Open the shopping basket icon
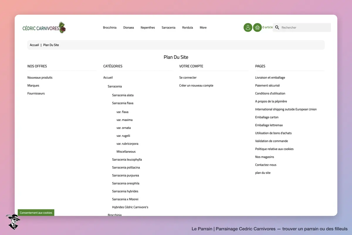Viewport: 352px width, 235px height. point(258,28)
